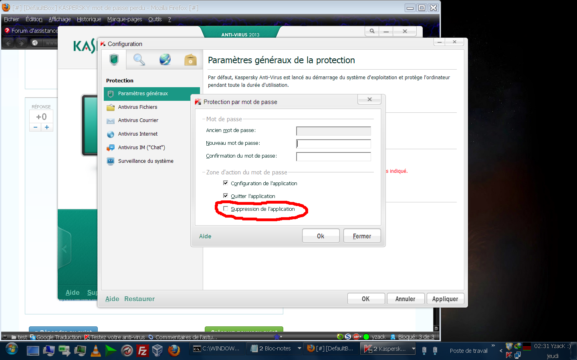
Task: Click Appliquer in the Configuration window
Action: [x=445, y=299]
